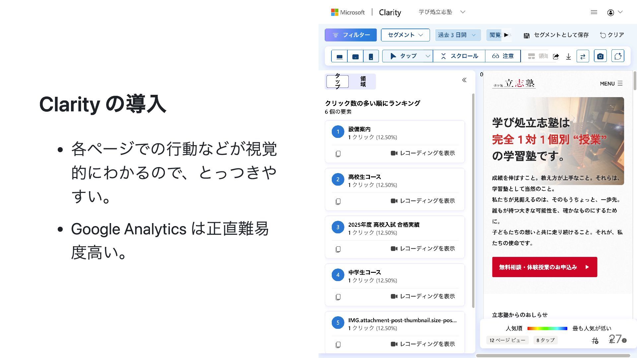Switch the heatmap to スクロール mode
The width and height of the screenshot is (637, 358).
[459, 56]
